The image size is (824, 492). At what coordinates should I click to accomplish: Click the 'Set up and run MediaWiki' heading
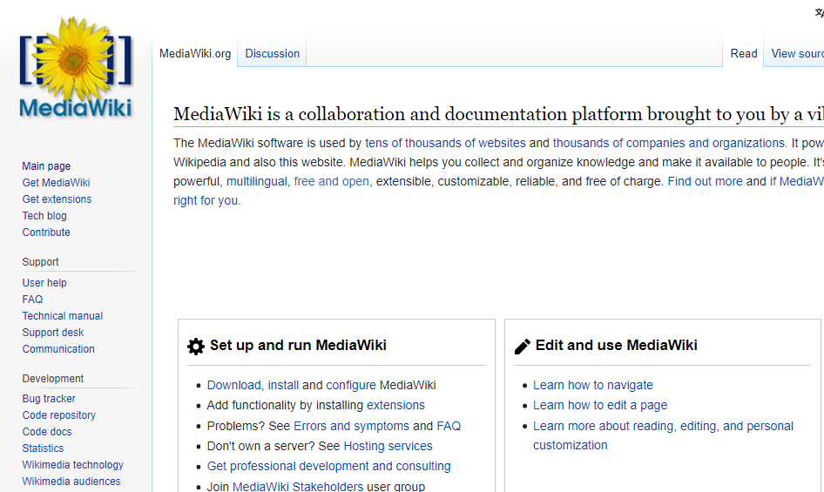[x=298, y=346]
